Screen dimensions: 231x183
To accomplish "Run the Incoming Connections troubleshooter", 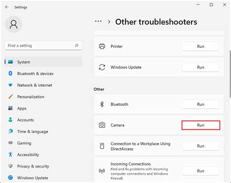I will 200,171.
